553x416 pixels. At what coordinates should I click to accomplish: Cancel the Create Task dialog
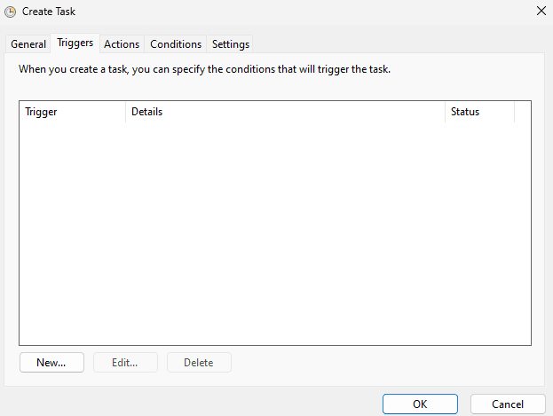click(508, 404)
